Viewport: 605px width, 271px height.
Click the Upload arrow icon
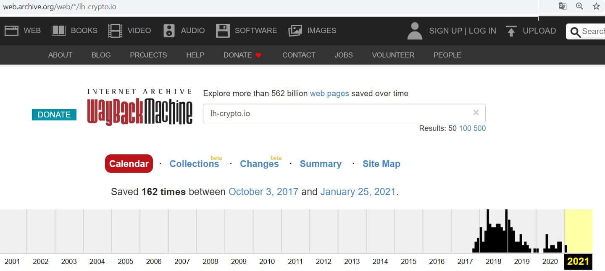coord(511,31)
